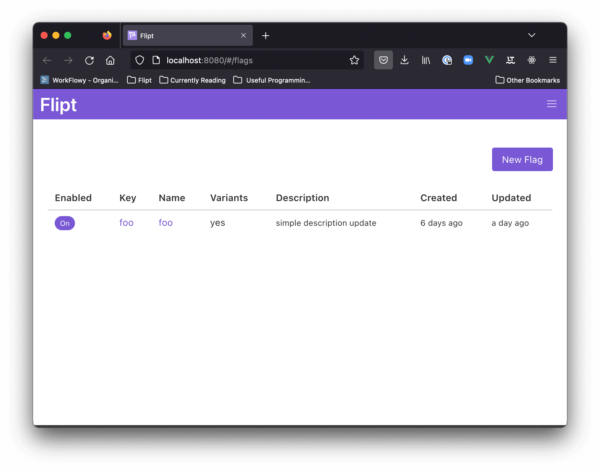Click Enabled column header
Screen dimensions: 600x471
73,198
